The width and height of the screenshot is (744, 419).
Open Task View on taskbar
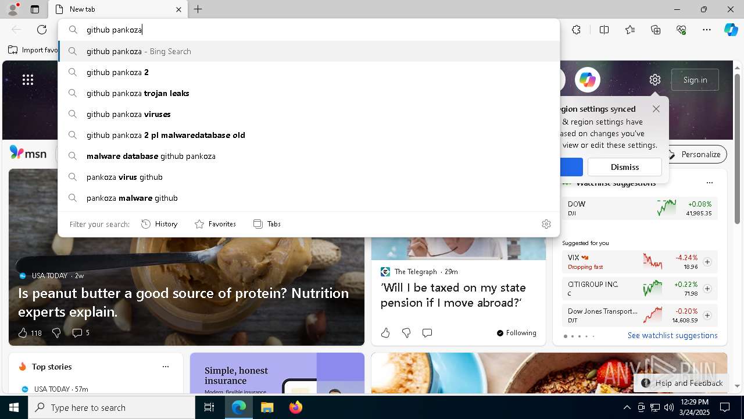click(x=209, y=407)
